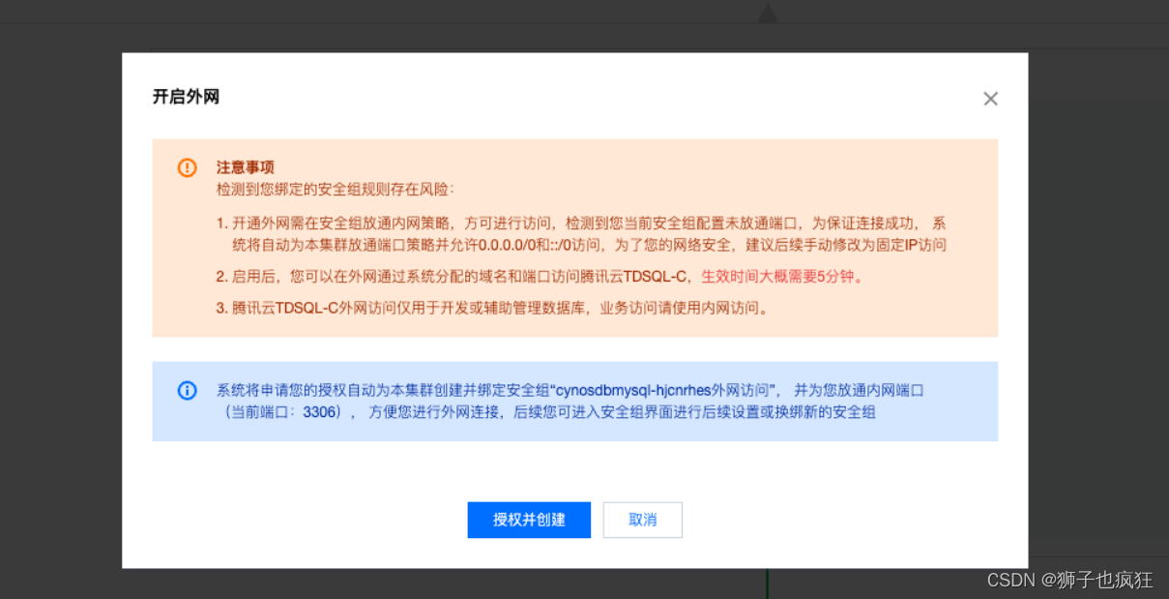
Task: Click the 授权并创建 button
Action: [x=529, y=520]
